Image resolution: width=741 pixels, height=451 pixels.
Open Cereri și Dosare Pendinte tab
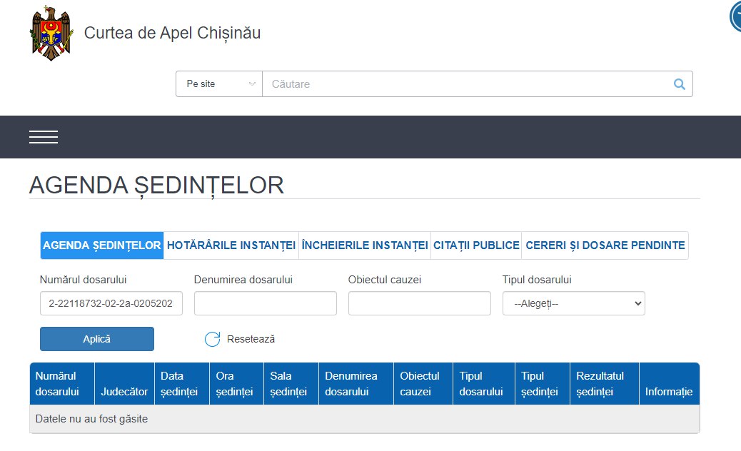(x=605, y=245)
